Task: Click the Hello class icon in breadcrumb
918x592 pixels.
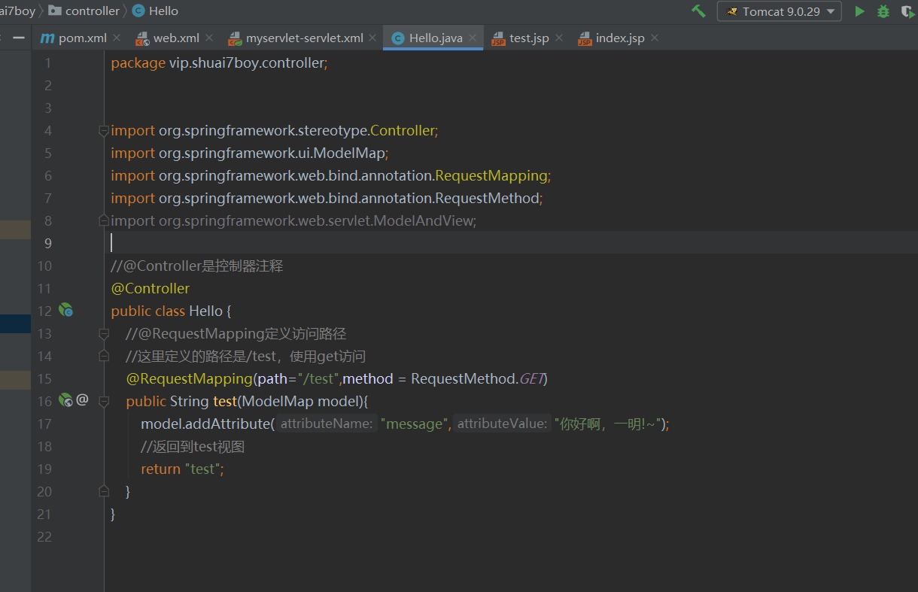Action: [x=138, y=11]
